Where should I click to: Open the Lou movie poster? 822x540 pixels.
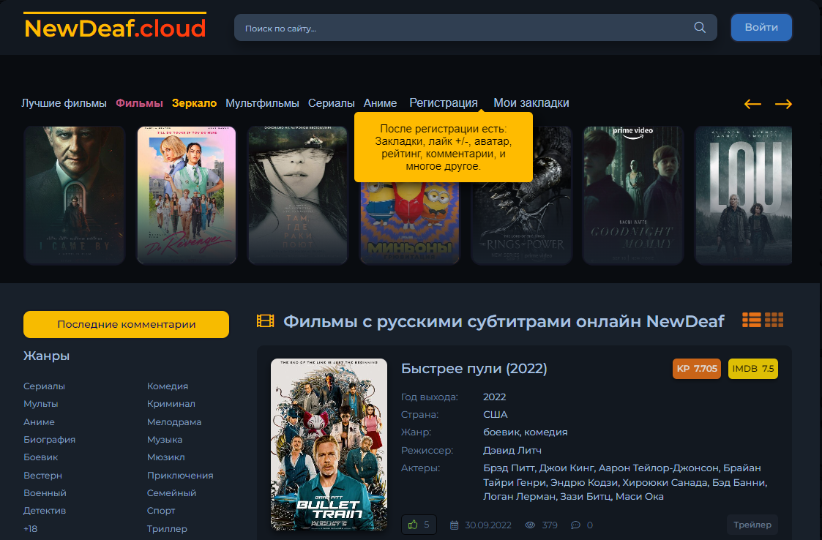(744, 195)
